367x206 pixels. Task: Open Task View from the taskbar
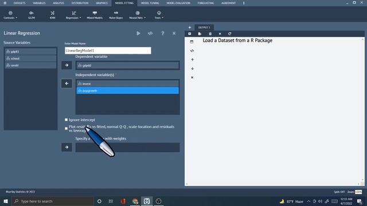(x=111, y=201)
